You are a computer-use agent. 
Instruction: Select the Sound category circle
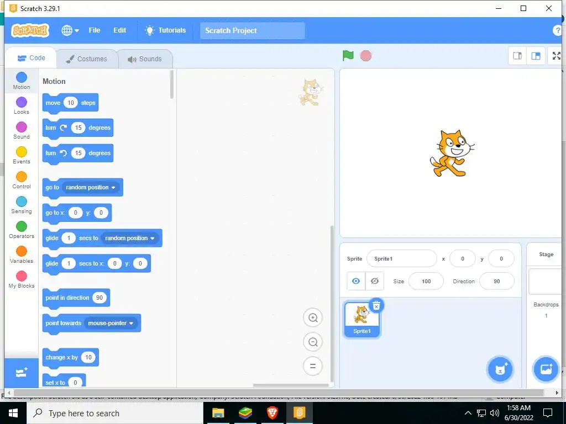point(22,127)
